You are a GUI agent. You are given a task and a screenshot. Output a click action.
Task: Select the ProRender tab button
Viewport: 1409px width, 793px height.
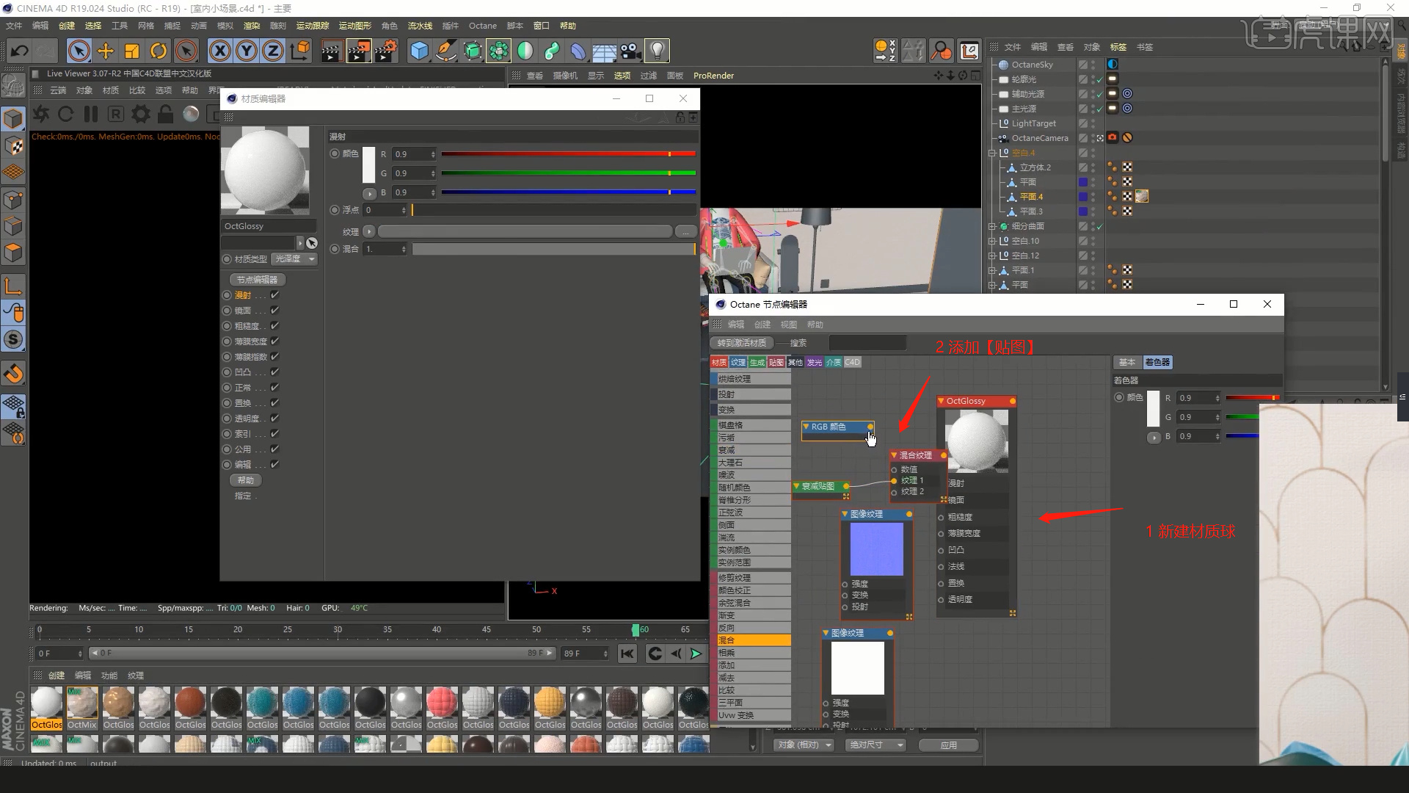pos(714,76)
